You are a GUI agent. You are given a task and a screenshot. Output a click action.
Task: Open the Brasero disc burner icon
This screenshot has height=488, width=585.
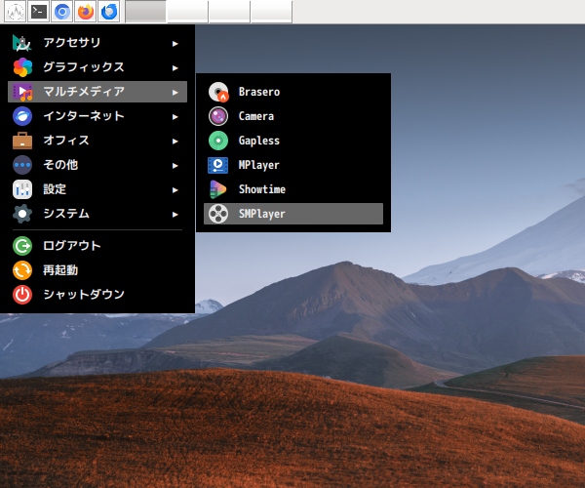click(x=218, y=92)
